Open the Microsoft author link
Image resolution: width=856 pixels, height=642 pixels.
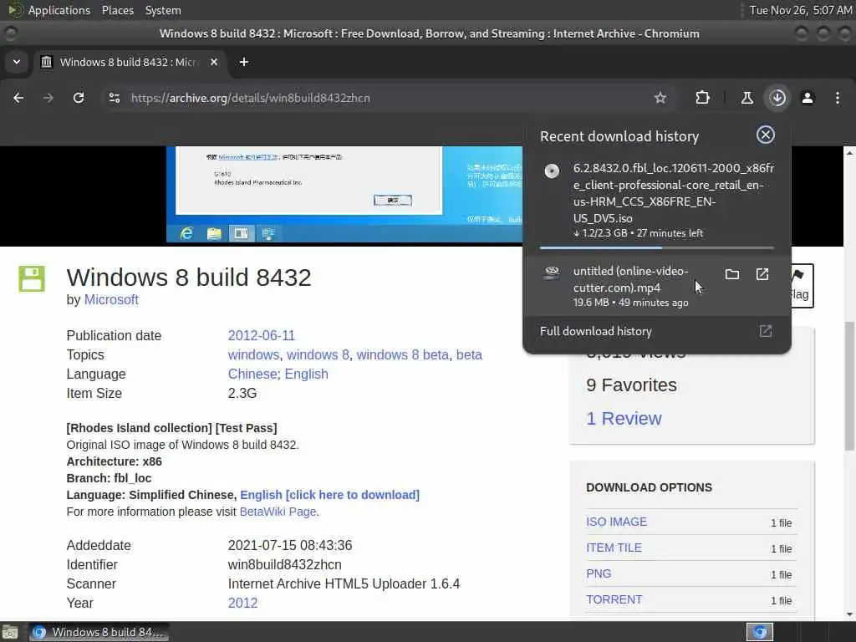click(x=111, y=300)
